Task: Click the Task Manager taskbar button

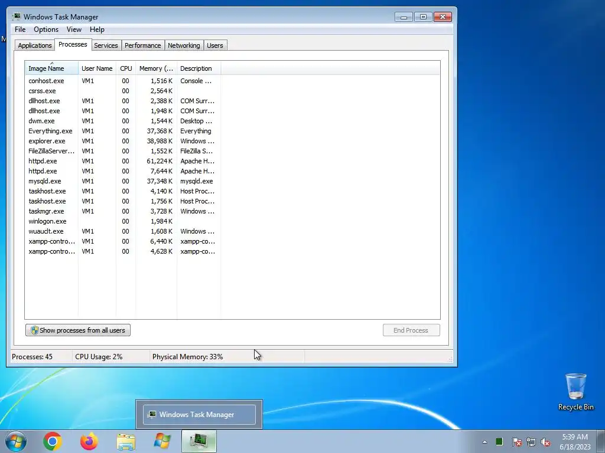Action: 199,441
